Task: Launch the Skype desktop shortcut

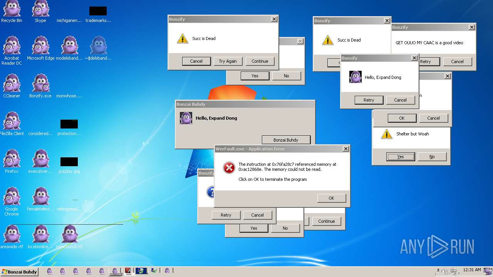Action: point(40,12)
